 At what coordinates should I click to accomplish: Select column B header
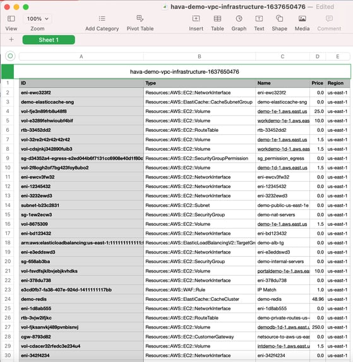tap(200, 57)
